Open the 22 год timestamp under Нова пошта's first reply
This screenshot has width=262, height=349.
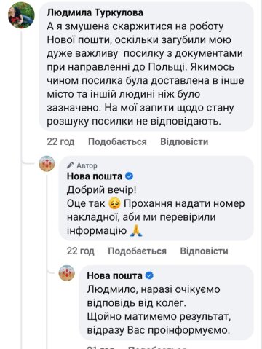(x=81, y=251)
